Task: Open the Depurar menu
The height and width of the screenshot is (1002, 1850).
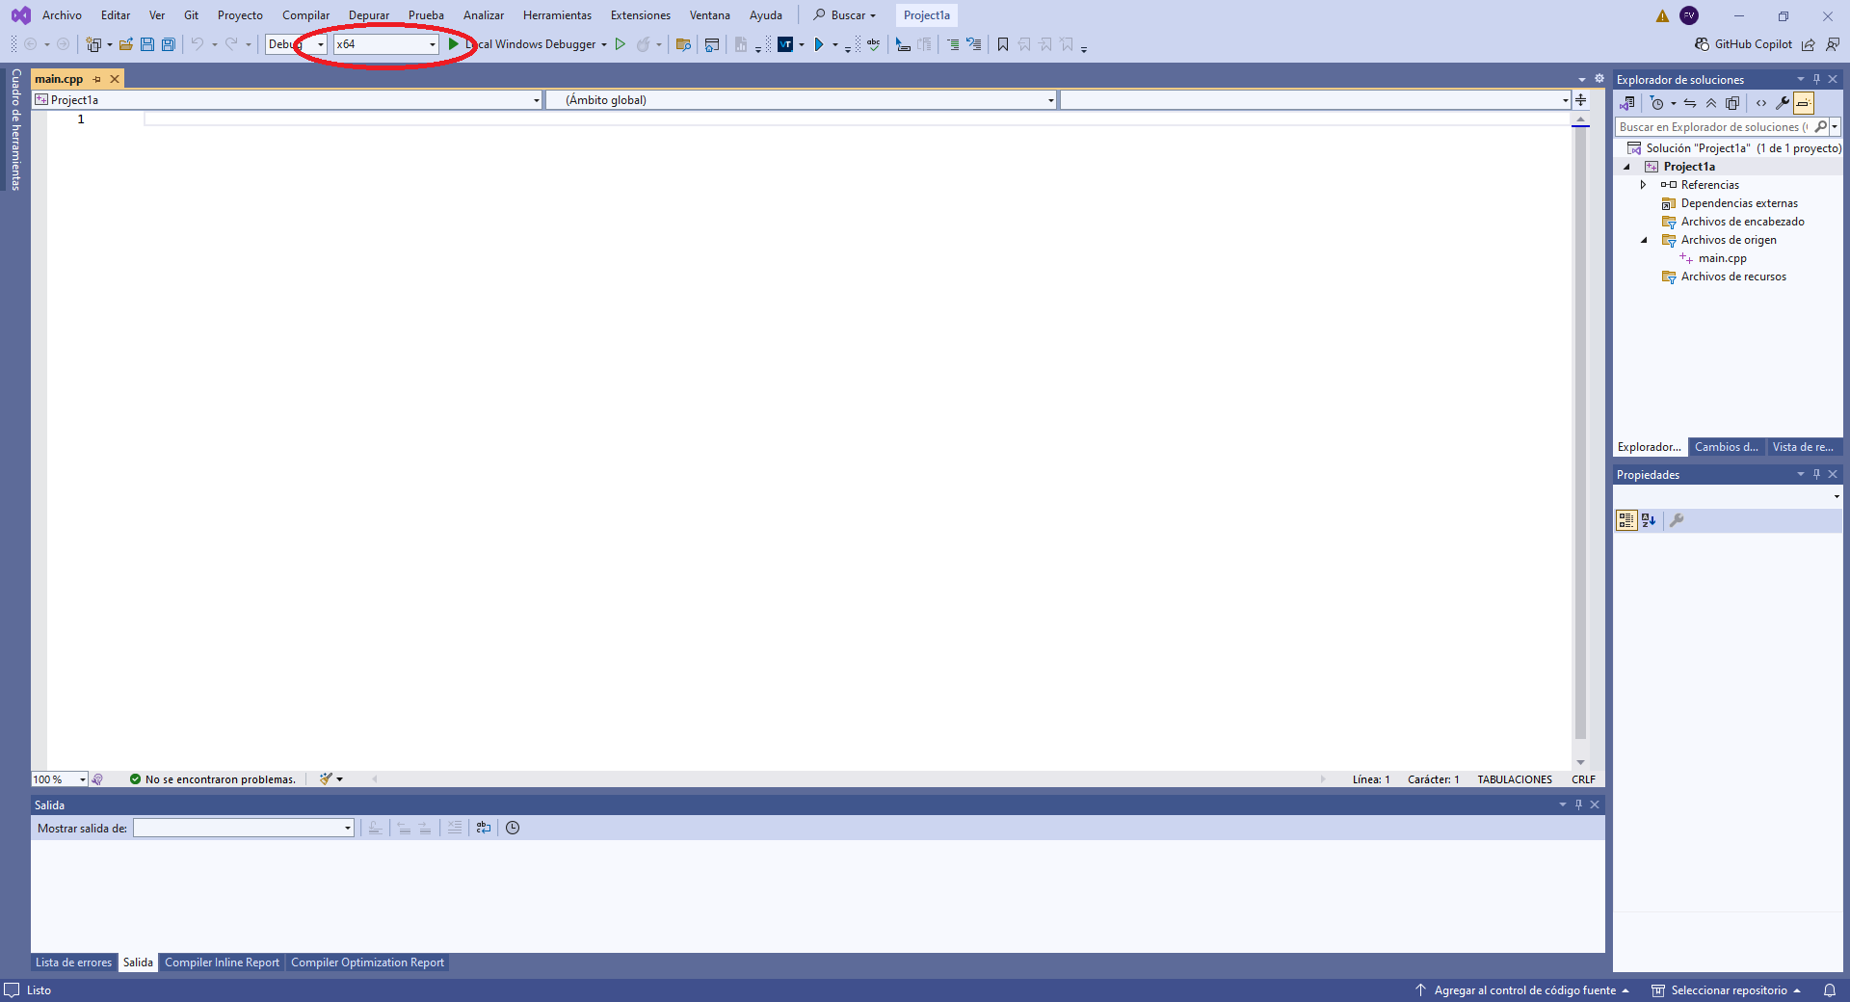Action: click(x=369, y=15)
